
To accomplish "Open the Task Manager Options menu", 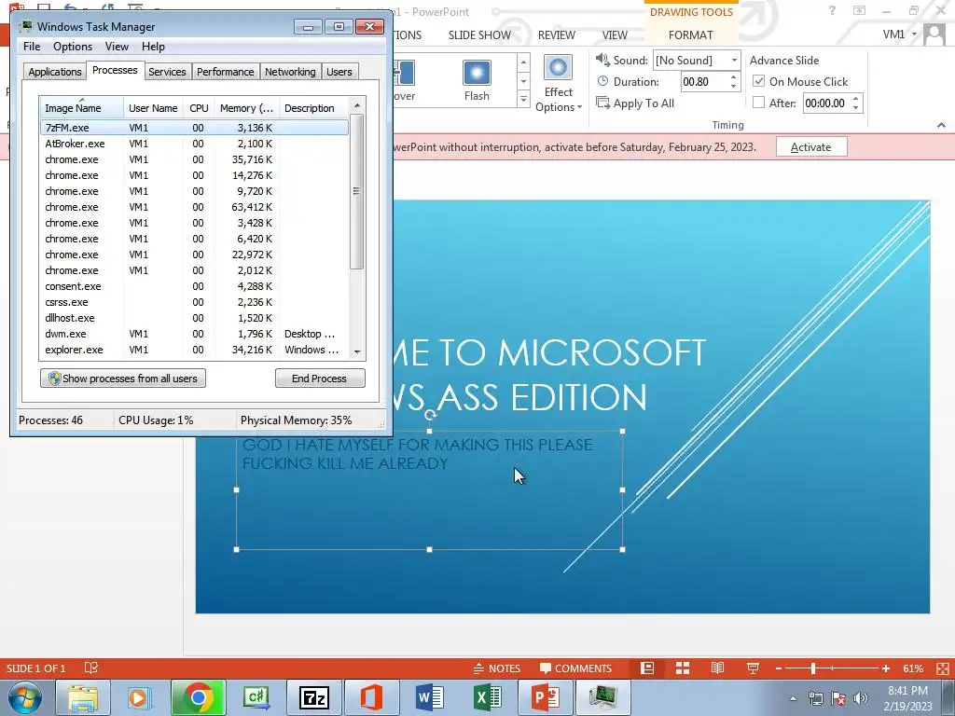I will (73, 47).
